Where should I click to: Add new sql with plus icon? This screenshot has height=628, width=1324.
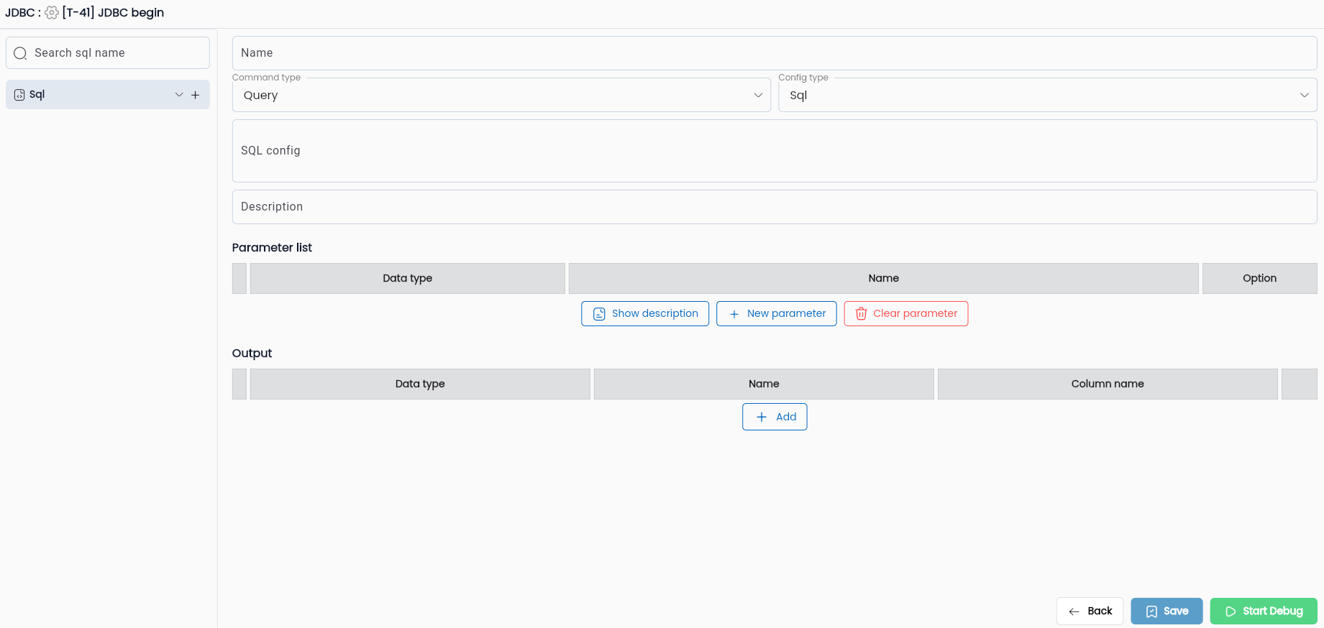tap(195, 95)
